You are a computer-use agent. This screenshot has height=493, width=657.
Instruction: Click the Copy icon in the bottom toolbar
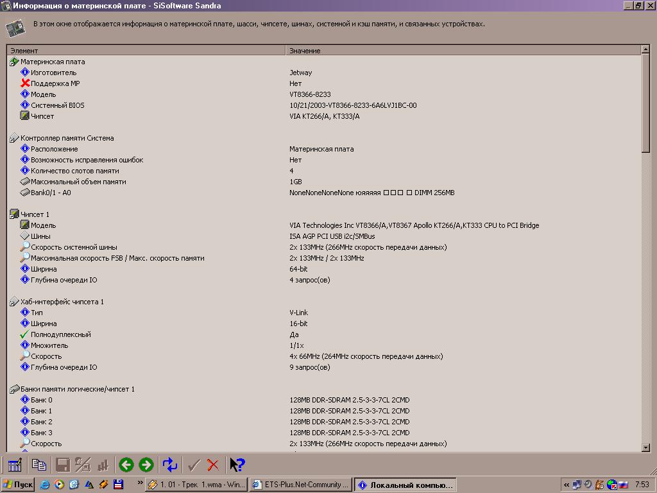point(39,465)
